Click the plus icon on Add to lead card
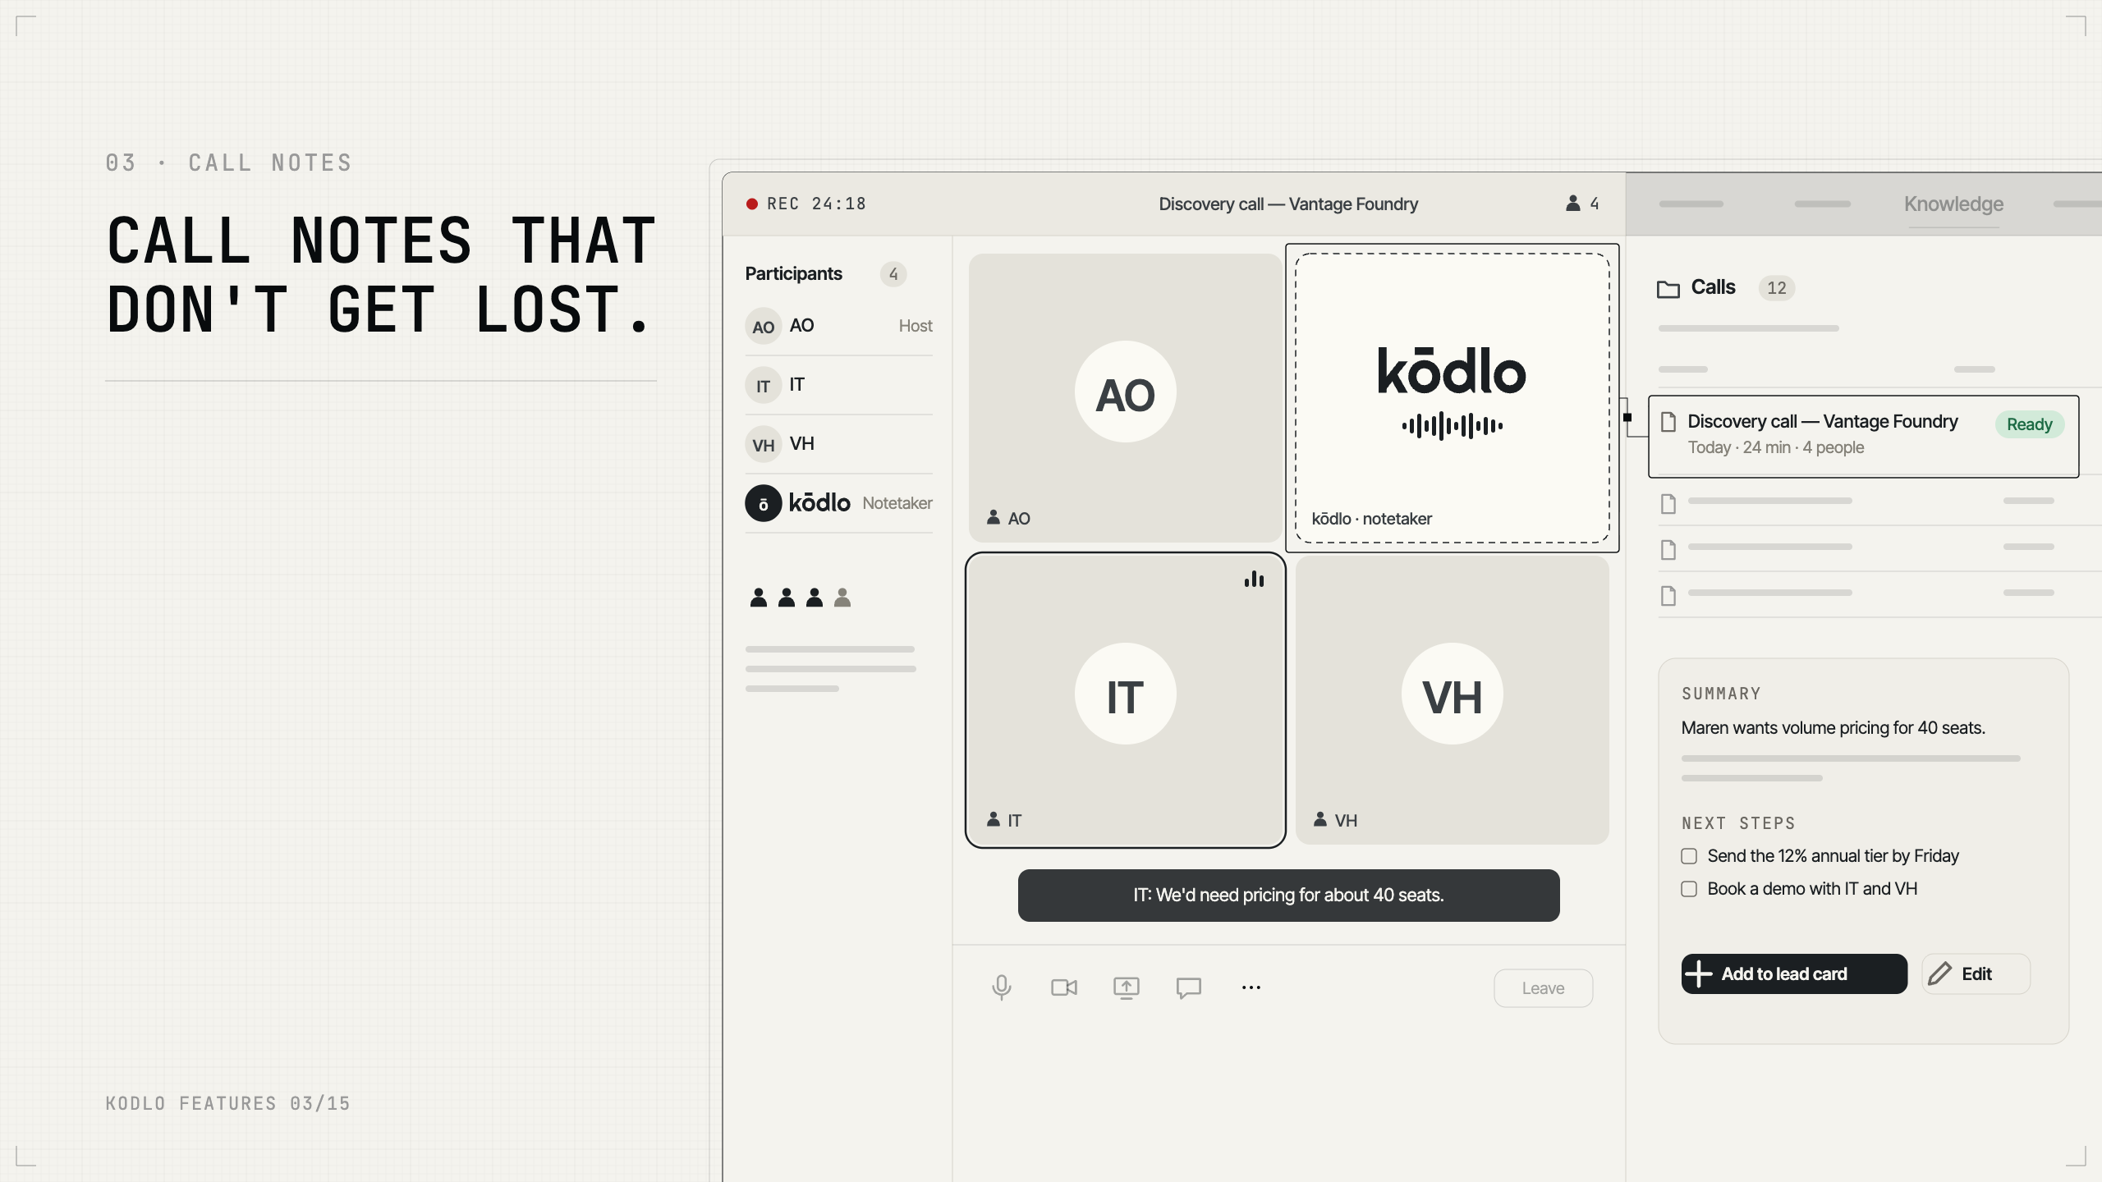The image size is (2102, 1182). tap(1698, 974)
